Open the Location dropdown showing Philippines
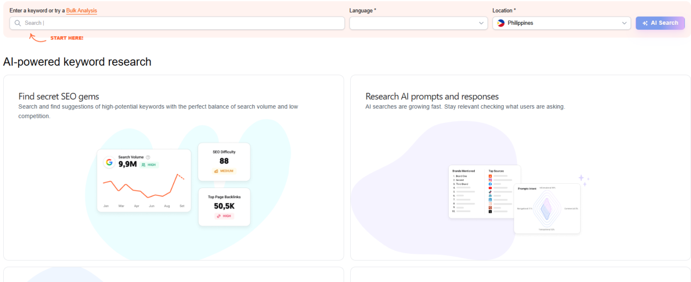This screenshot has width=691, height=282. pos(560,23)
